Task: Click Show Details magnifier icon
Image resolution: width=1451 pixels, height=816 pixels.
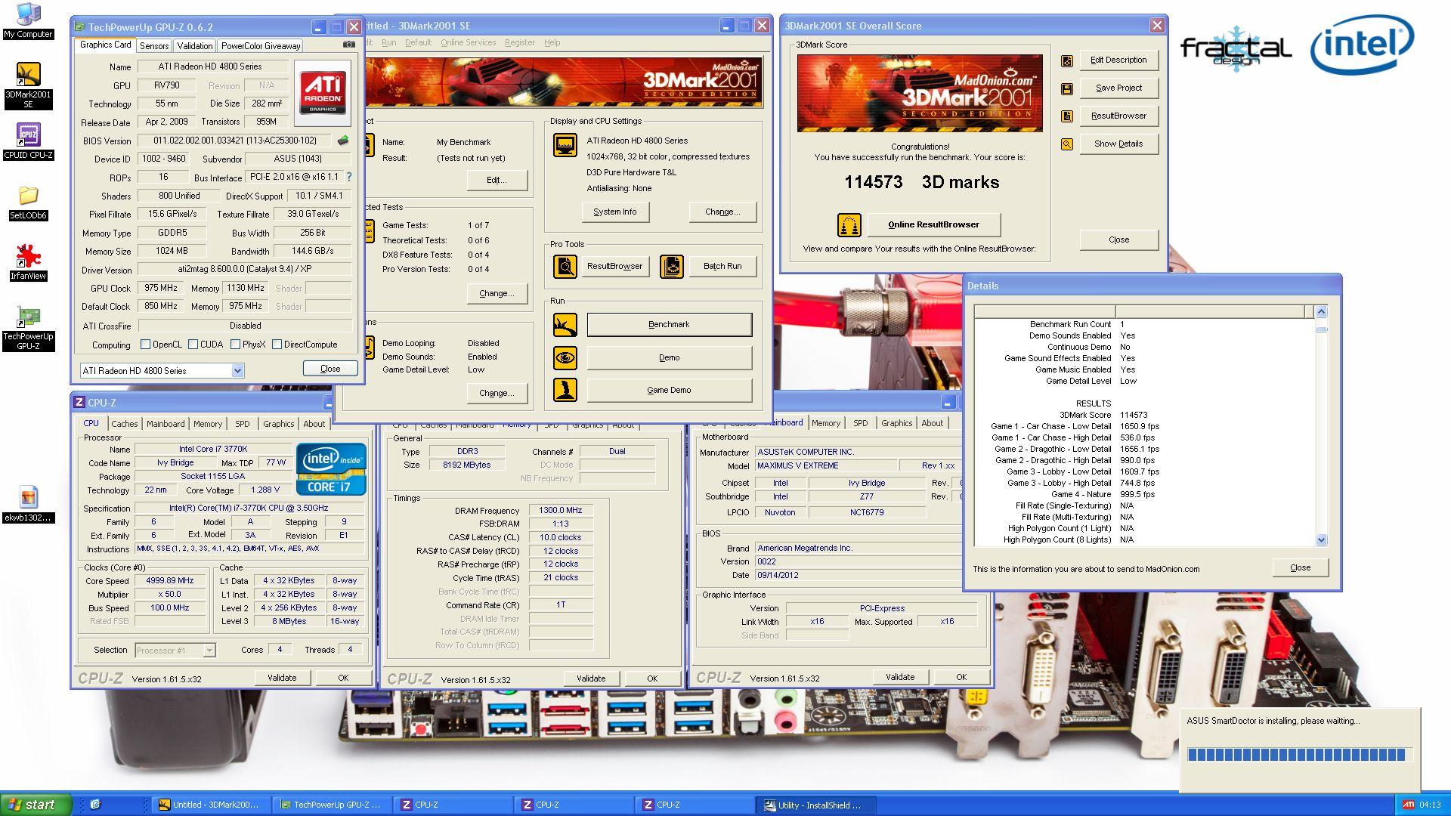Action: click(x=1067, y=144)
